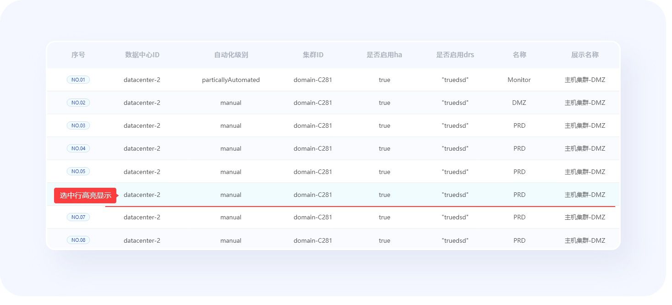Click domain-C281 in row NO.04

pyautogui.click(x=313, y=148)
